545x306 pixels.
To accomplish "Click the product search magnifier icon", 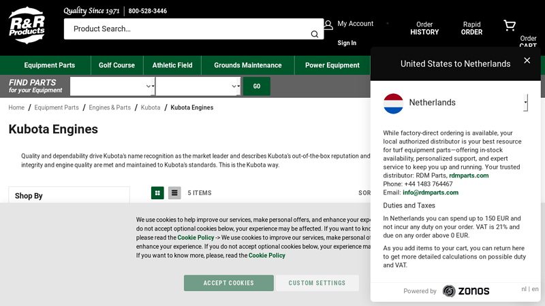I will [x=314, y=34].
